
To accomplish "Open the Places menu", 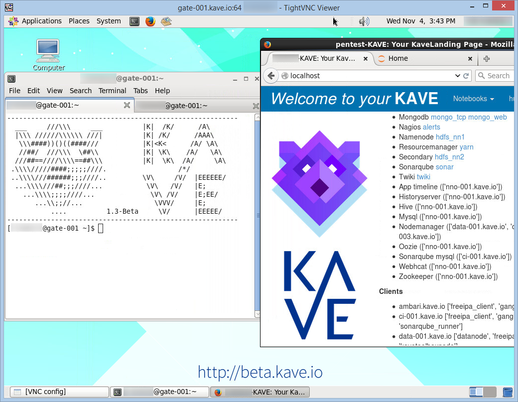I will [79, 21].
